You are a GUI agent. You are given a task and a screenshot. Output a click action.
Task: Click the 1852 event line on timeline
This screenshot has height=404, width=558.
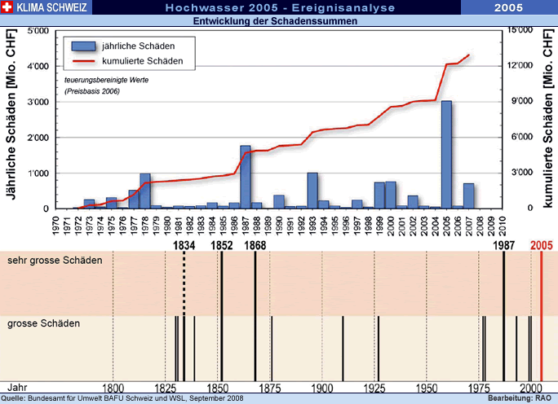pyautogui.click(x=222, y=310)
